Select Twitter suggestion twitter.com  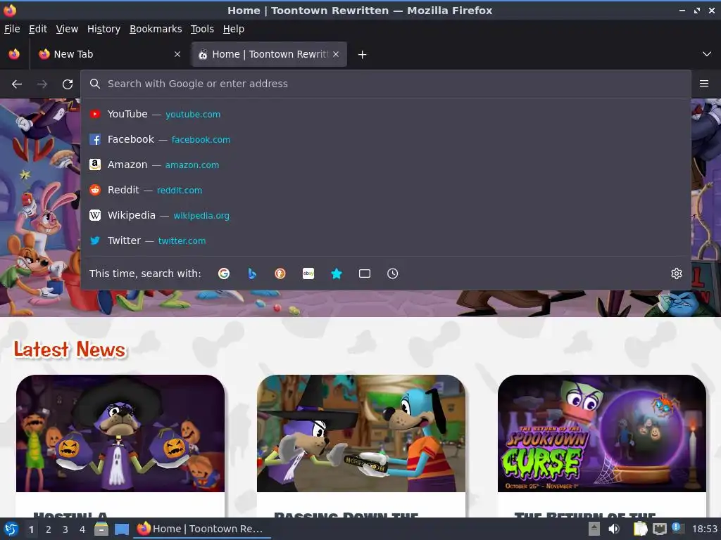coord(385,240)
